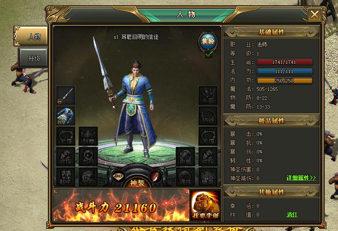
Task: Switch to the 升级 tab
Action: [33, 58]
